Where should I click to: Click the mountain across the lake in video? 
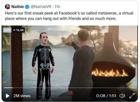[x=38, y=44]
